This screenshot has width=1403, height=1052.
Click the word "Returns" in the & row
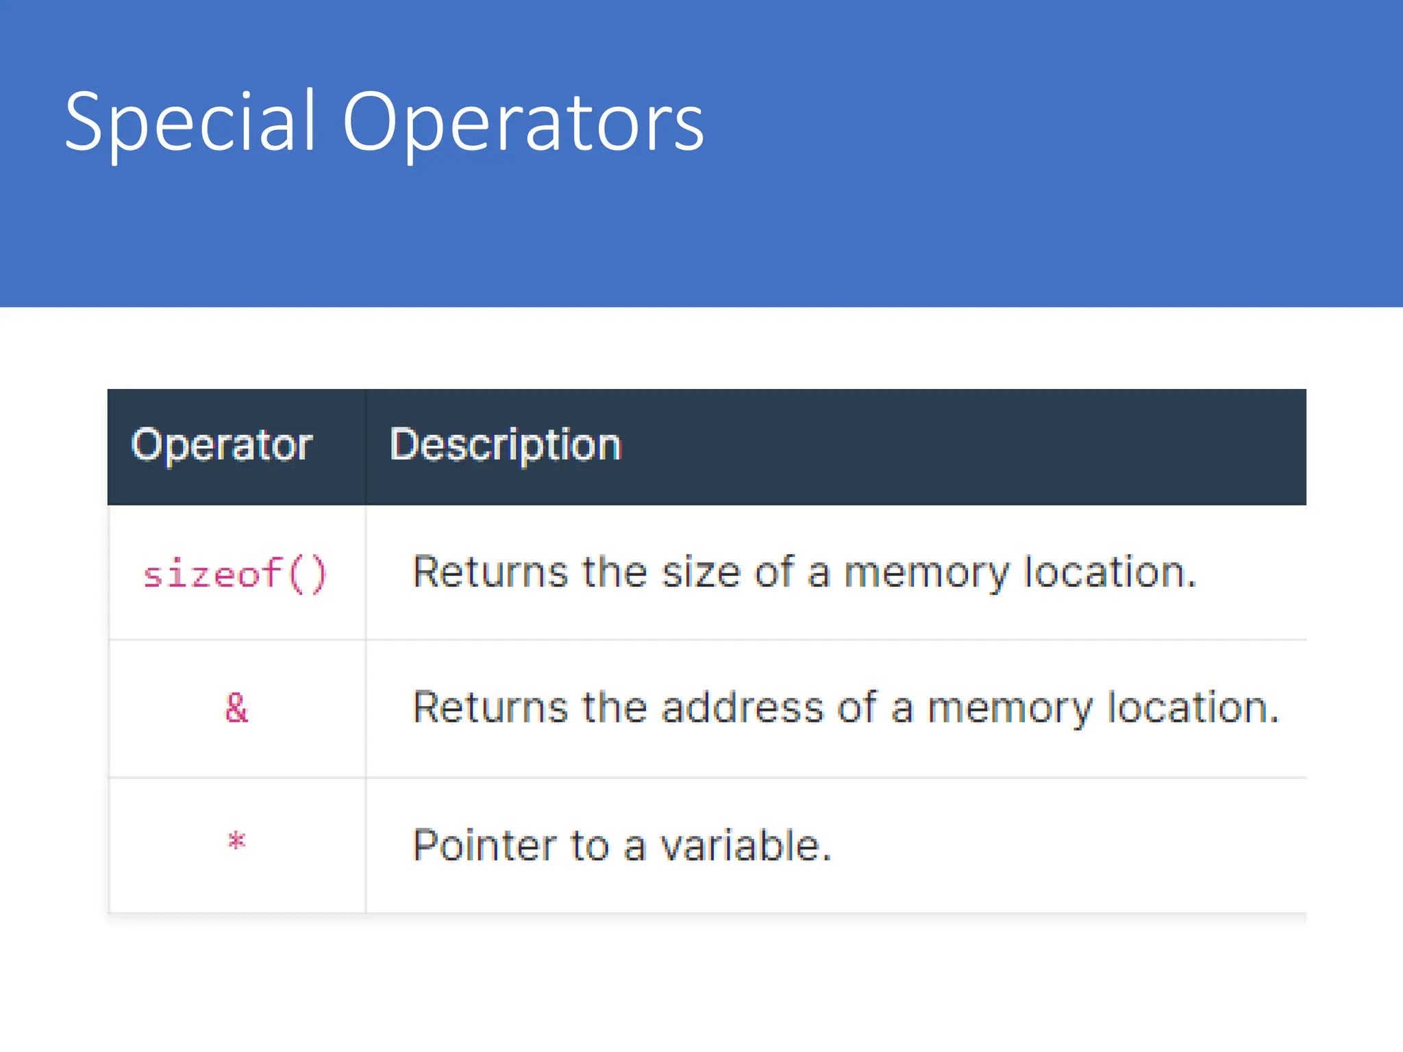point(491,707)
